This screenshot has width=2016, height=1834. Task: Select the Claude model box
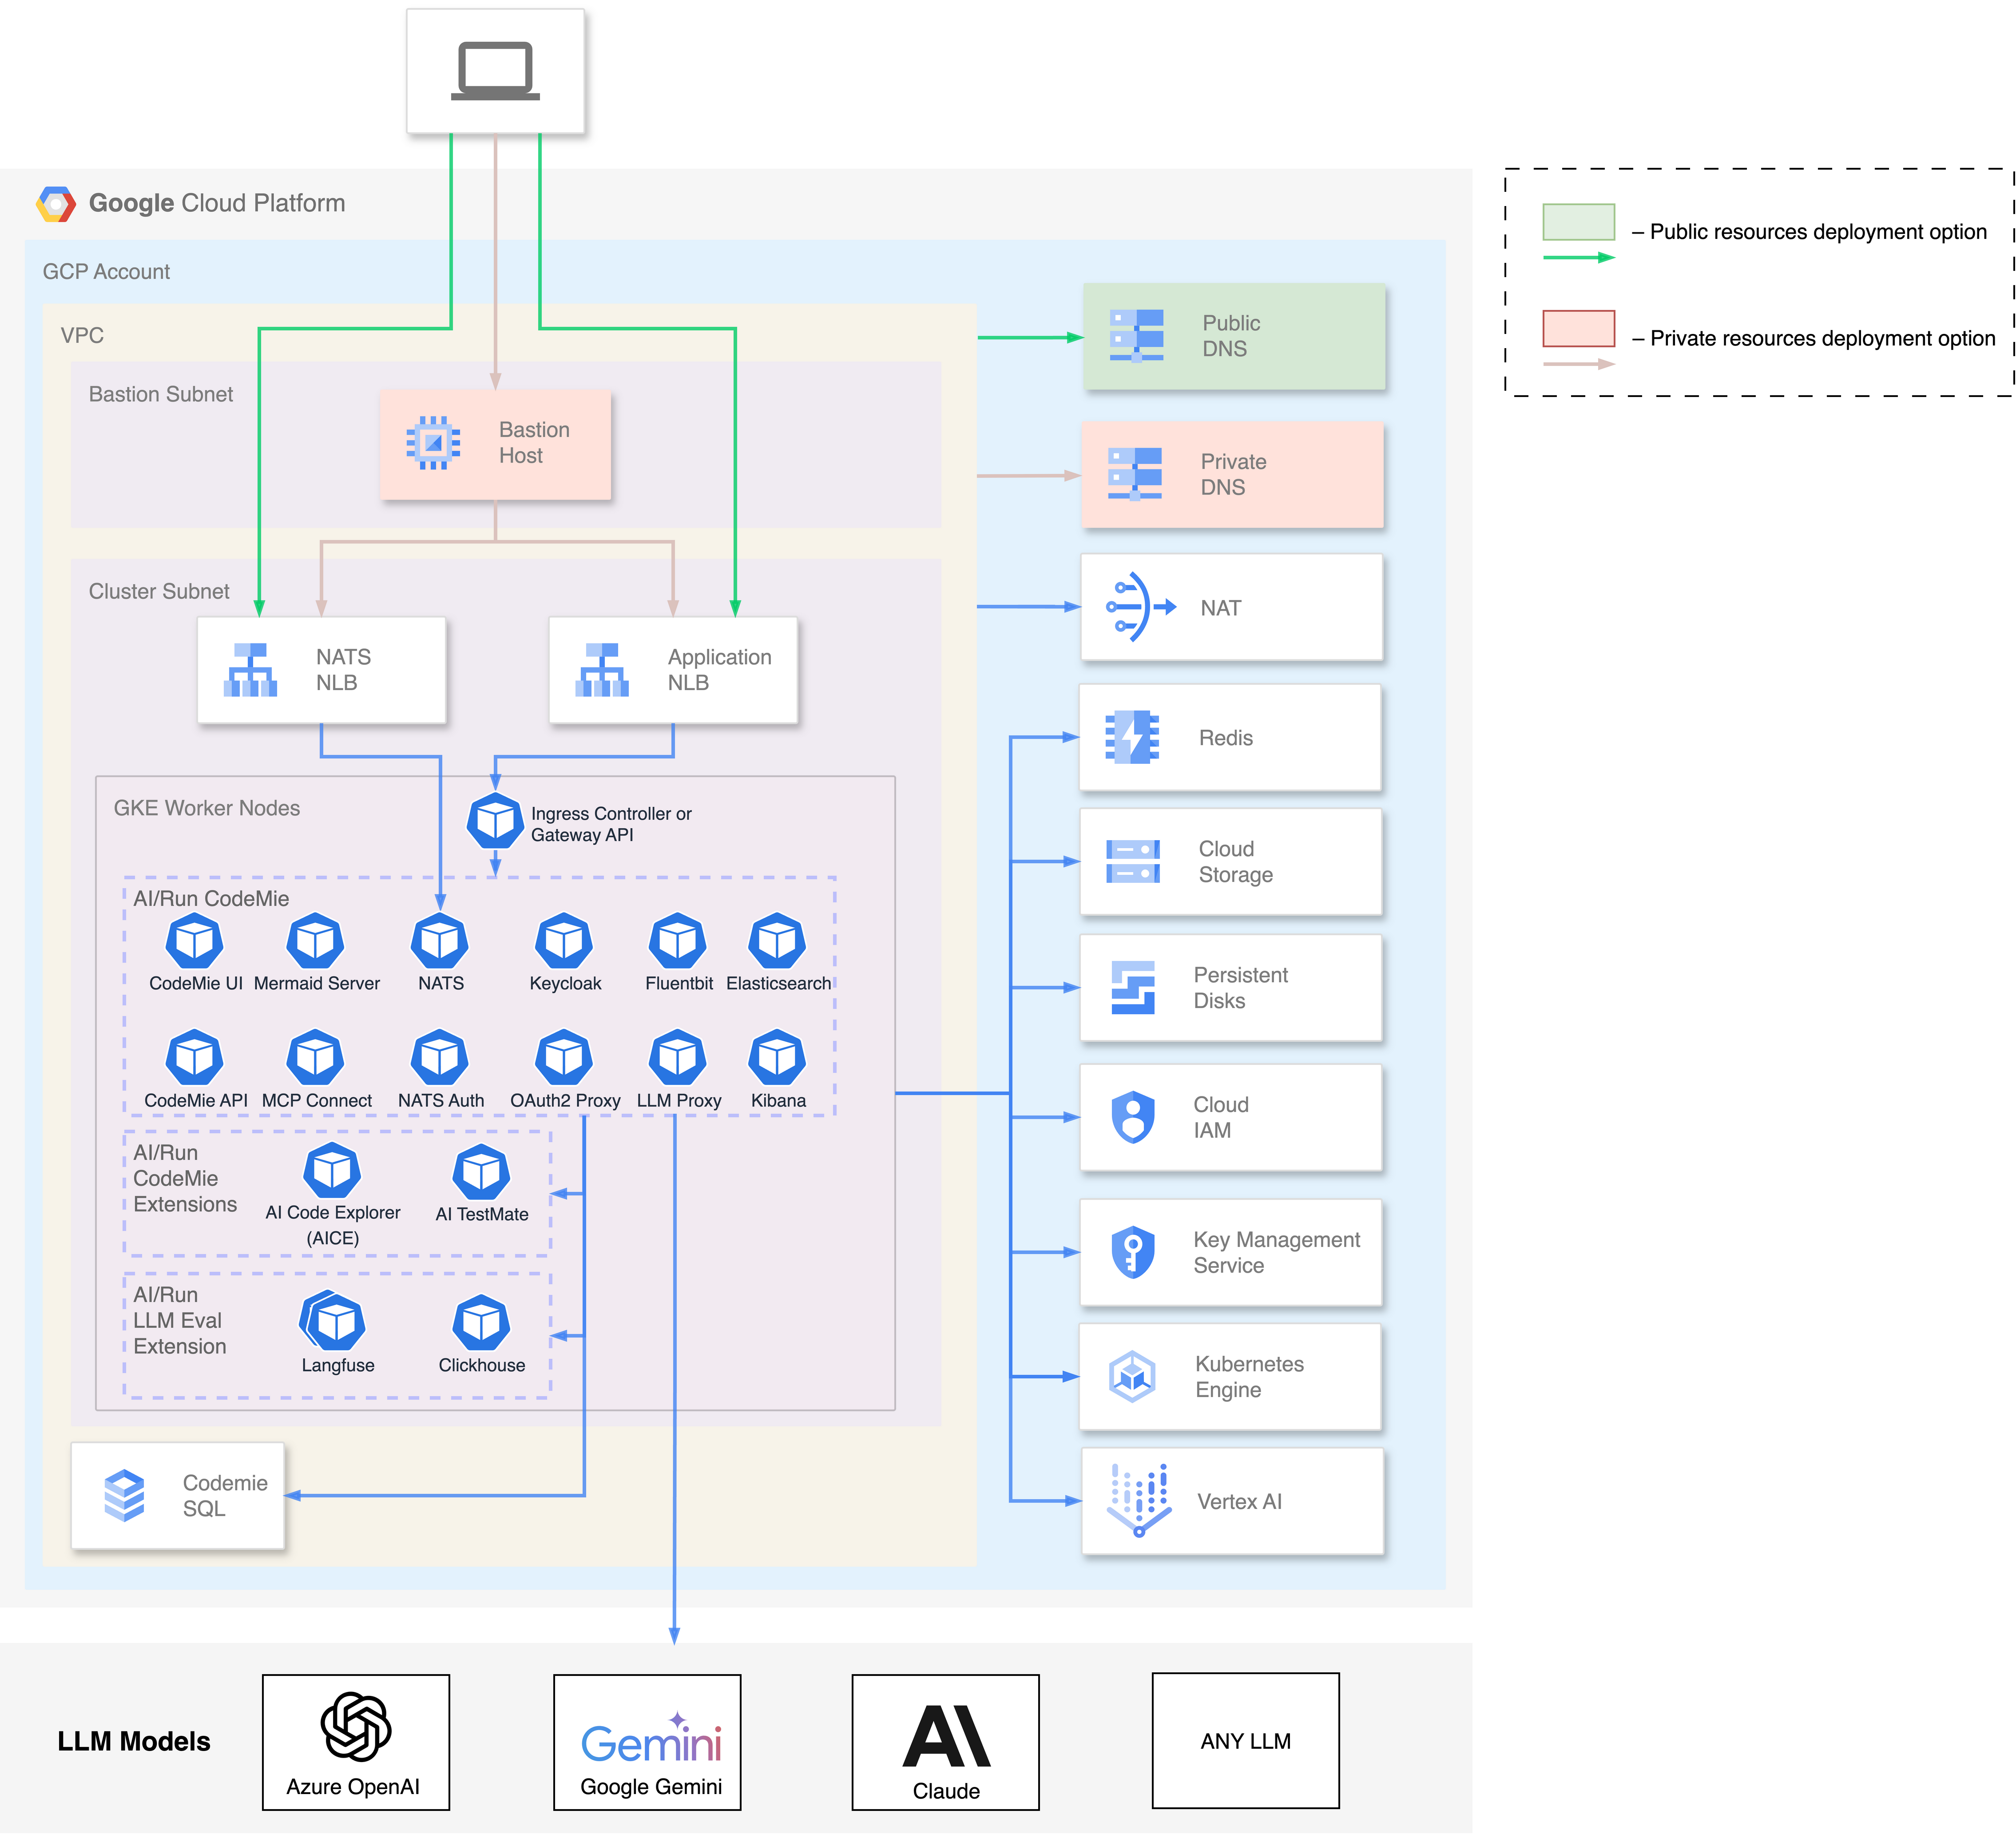pyautogui.click(x=946, y=1743)
